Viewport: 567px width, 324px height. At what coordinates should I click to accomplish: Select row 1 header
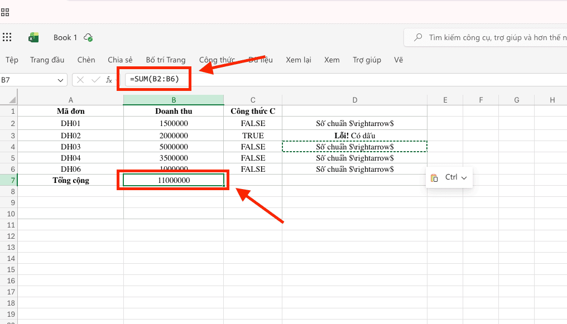pyautogui.click(x=9, y=111)
